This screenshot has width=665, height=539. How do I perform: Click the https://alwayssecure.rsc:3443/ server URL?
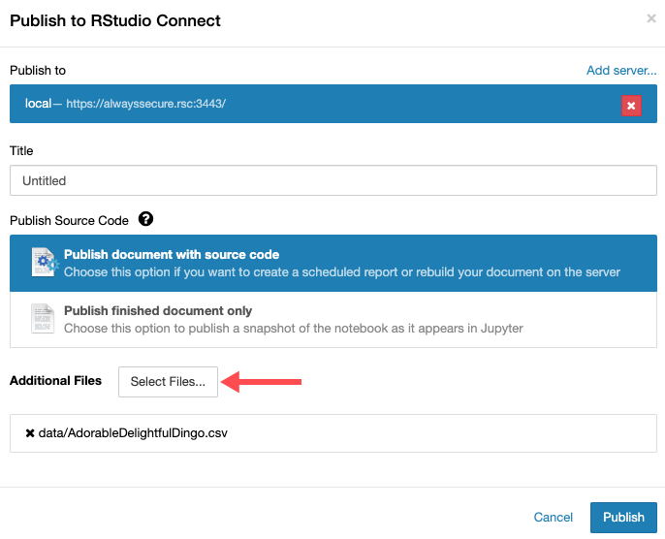click(x=145, y=104)
